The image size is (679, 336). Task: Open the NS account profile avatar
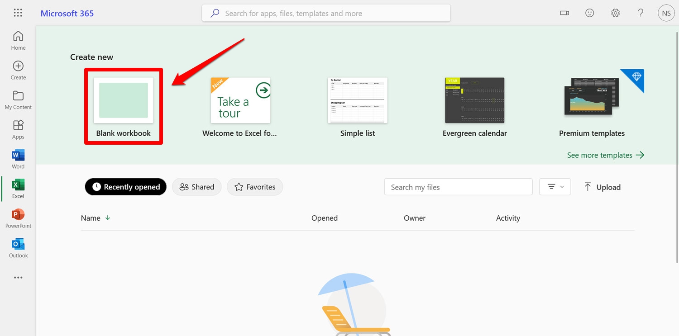click(x=666, y=13)
